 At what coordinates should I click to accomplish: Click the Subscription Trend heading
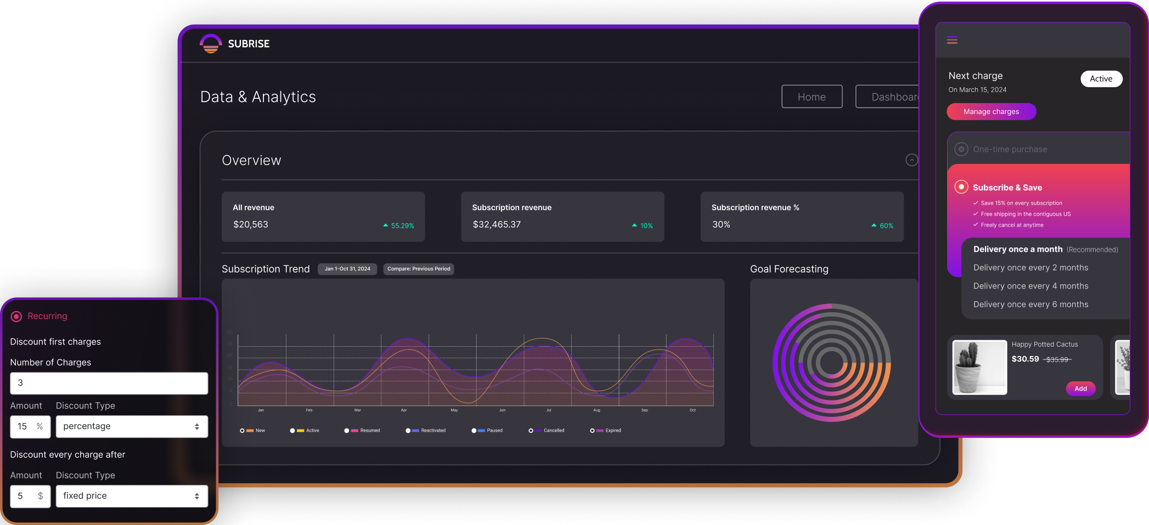[266, 269]
